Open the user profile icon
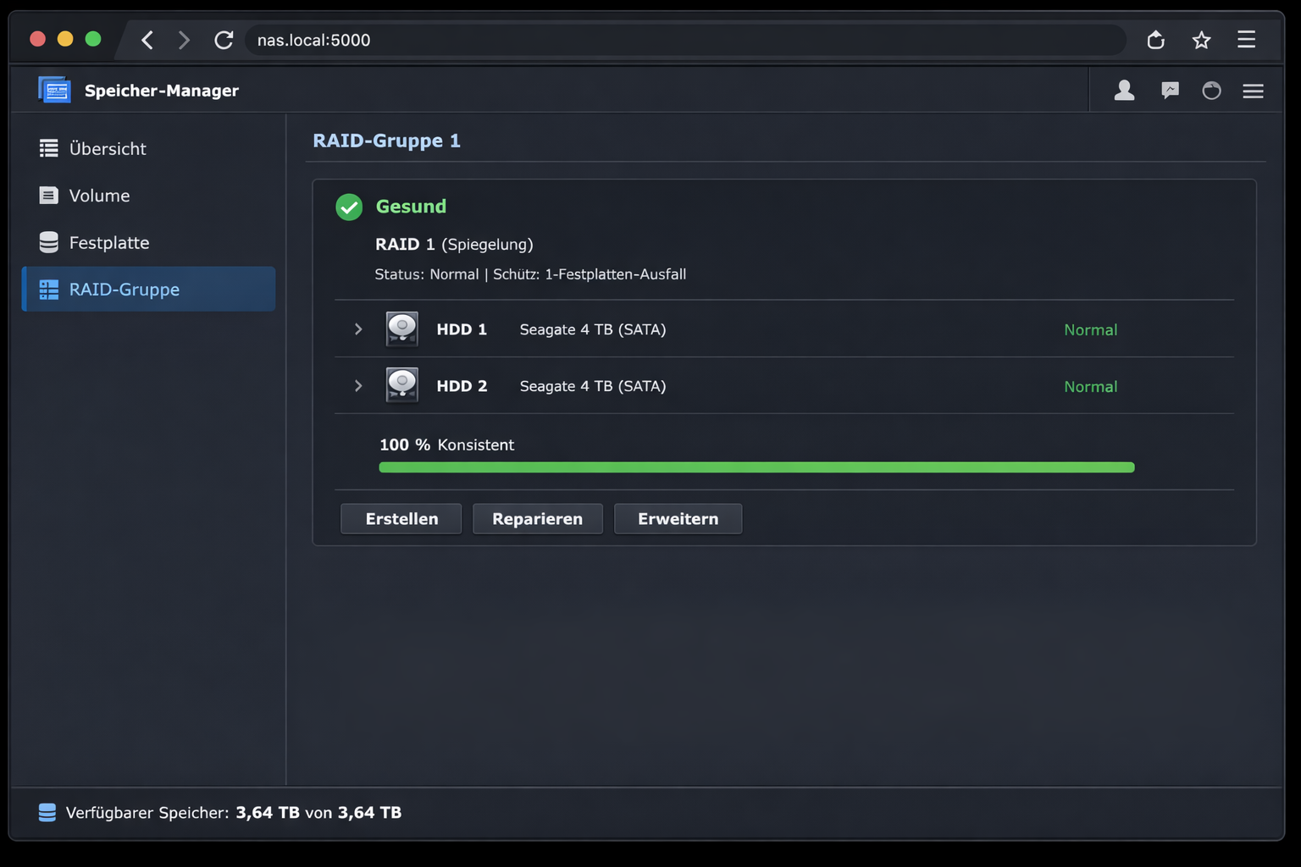The width and height of the screenshot is (1301, 867). pos(1124,91)
